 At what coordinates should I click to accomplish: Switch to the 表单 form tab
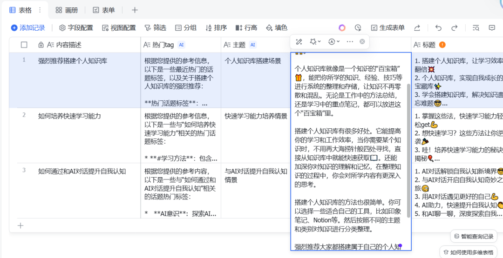(103, 10)
